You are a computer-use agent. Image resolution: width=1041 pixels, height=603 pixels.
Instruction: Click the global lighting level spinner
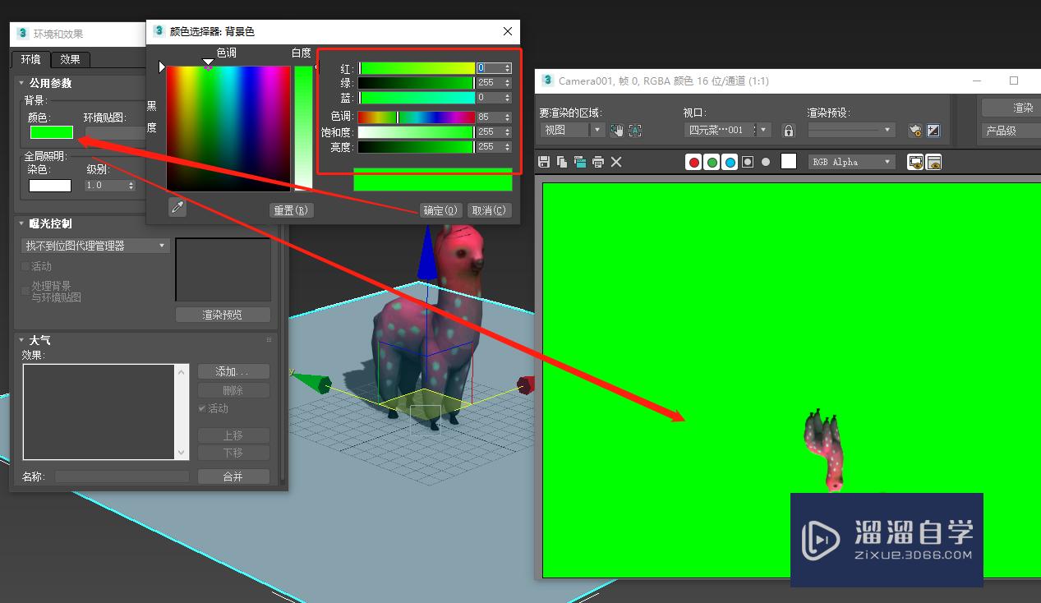131,186
